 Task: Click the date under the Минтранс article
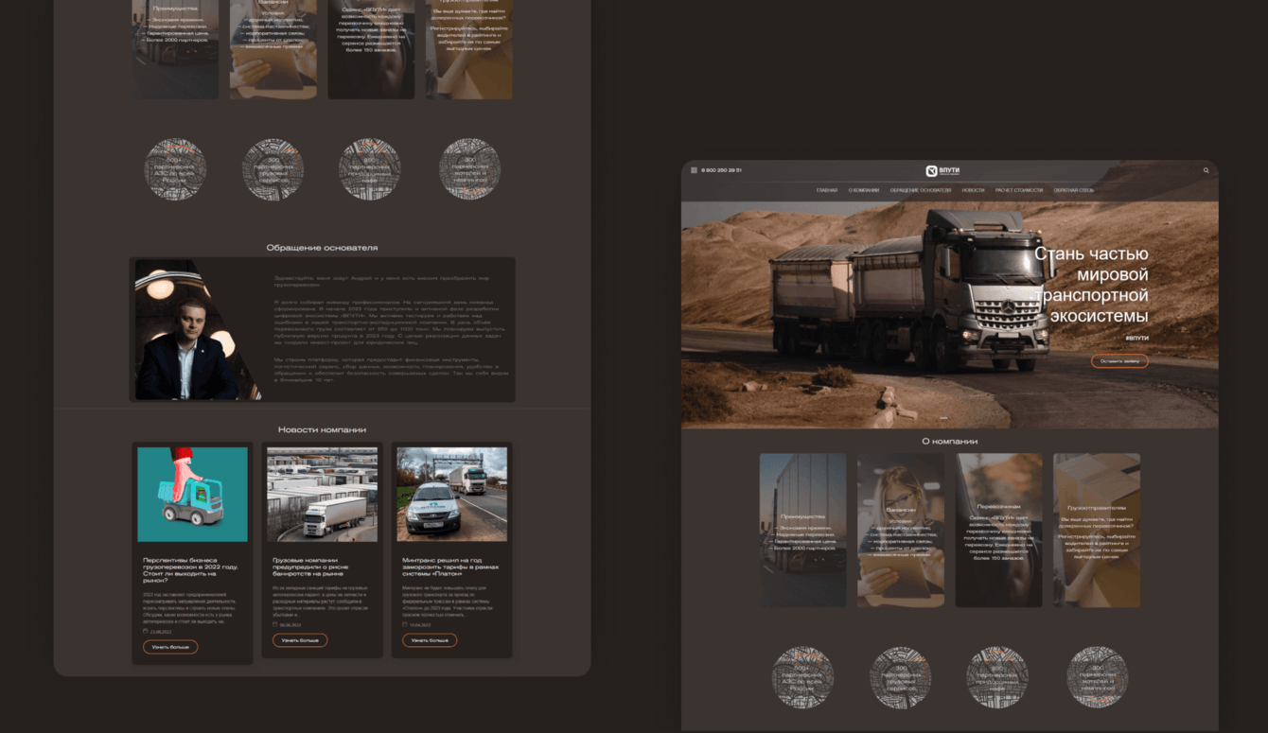pyautogui.click(x=420, y=624)
